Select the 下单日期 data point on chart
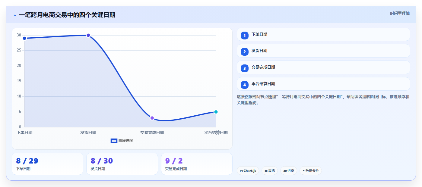422x187 pixels. [24, 38]
